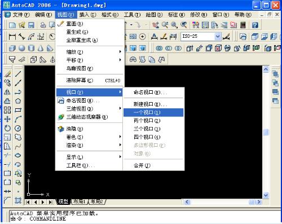Viewport: 282px width, 224px height.
Task: Expand the 缩放(Z) submenu
Action: pyautogui.click(x=90, y=52)
